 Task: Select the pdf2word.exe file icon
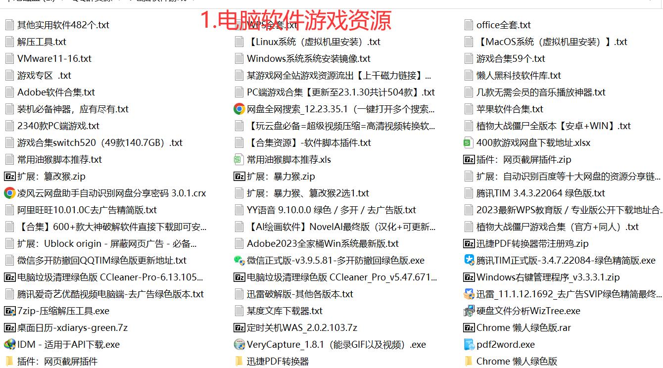point(469,344)
